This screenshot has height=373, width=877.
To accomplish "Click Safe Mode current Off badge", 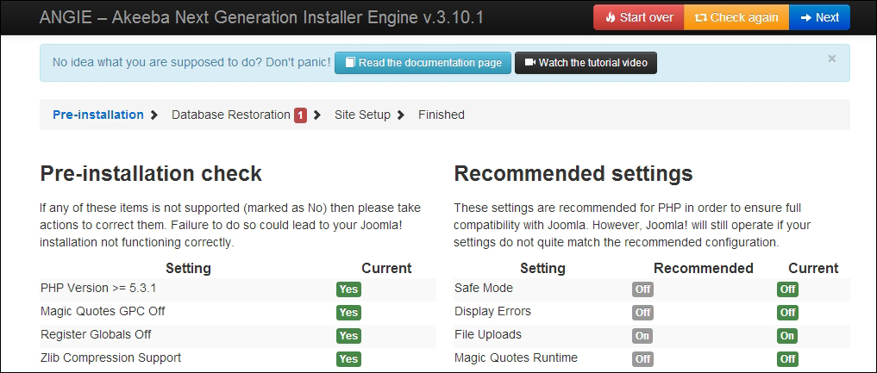I will pyautogui.click(x=787, y=289).
